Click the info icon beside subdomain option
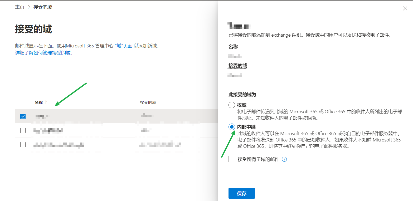The height and width of the screenshot is (201, 413). (284, 159)
